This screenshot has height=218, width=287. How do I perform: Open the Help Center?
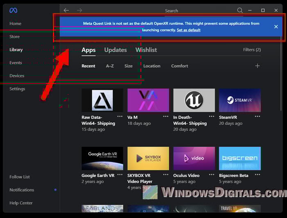tap(21, 203)
